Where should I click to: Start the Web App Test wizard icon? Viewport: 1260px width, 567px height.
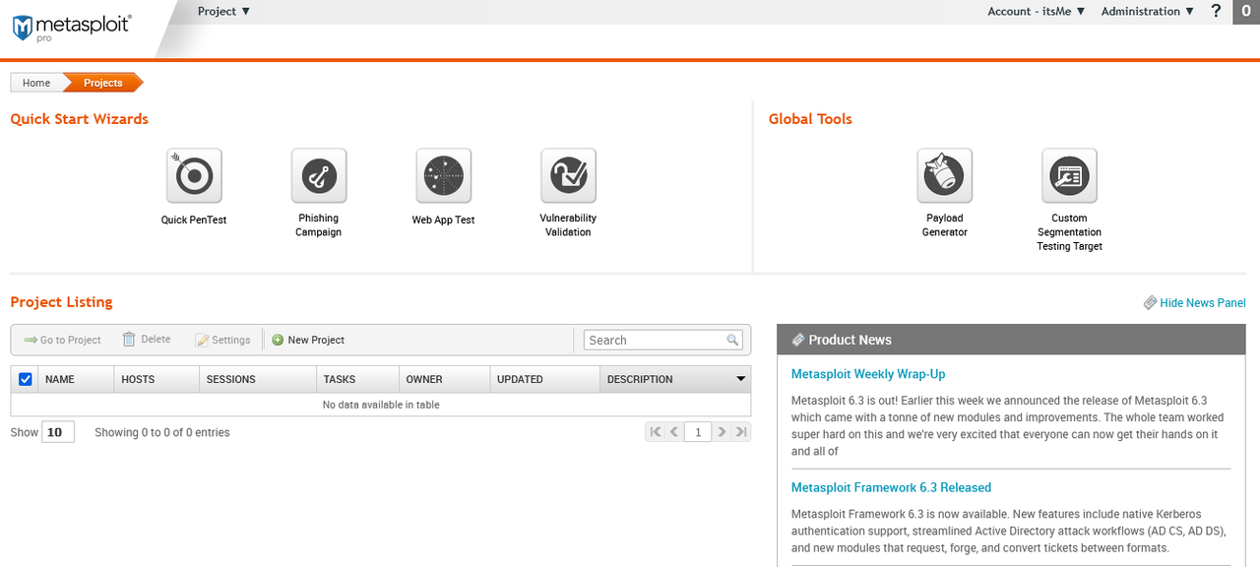click(x=444, y=176)
